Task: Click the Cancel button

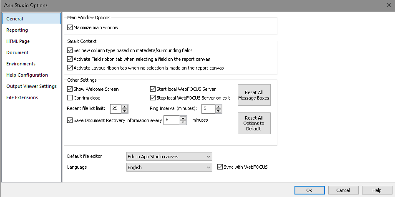Action: (343, 190)
